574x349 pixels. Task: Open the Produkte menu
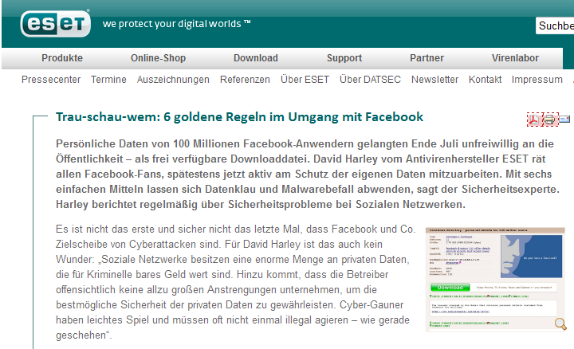point(62,58)
